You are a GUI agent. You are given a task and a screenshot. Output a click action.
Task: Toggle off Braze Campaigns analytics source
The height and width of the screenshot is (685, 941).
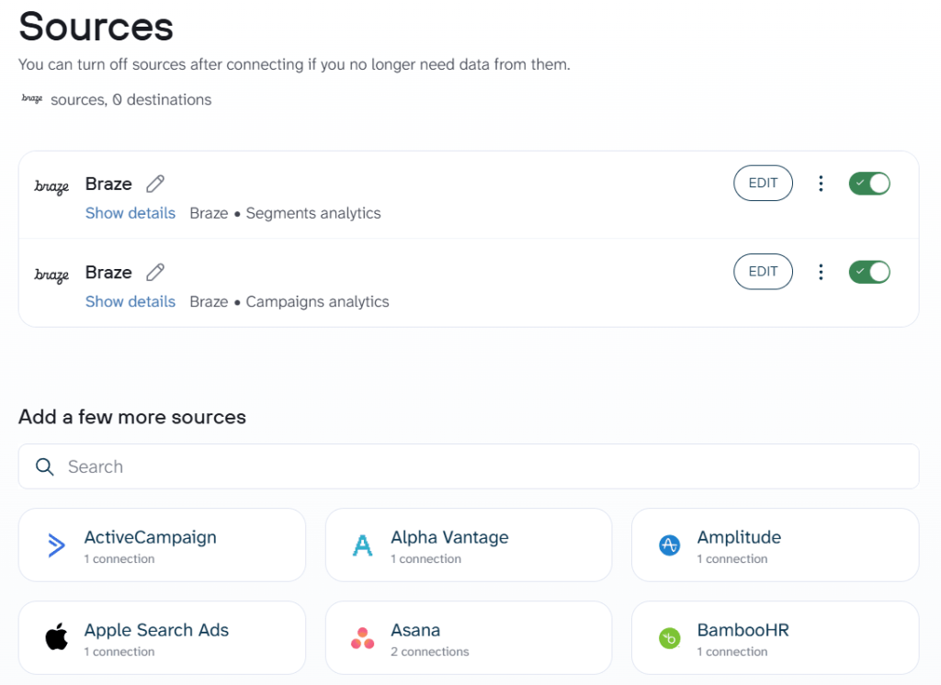point(869,272)
